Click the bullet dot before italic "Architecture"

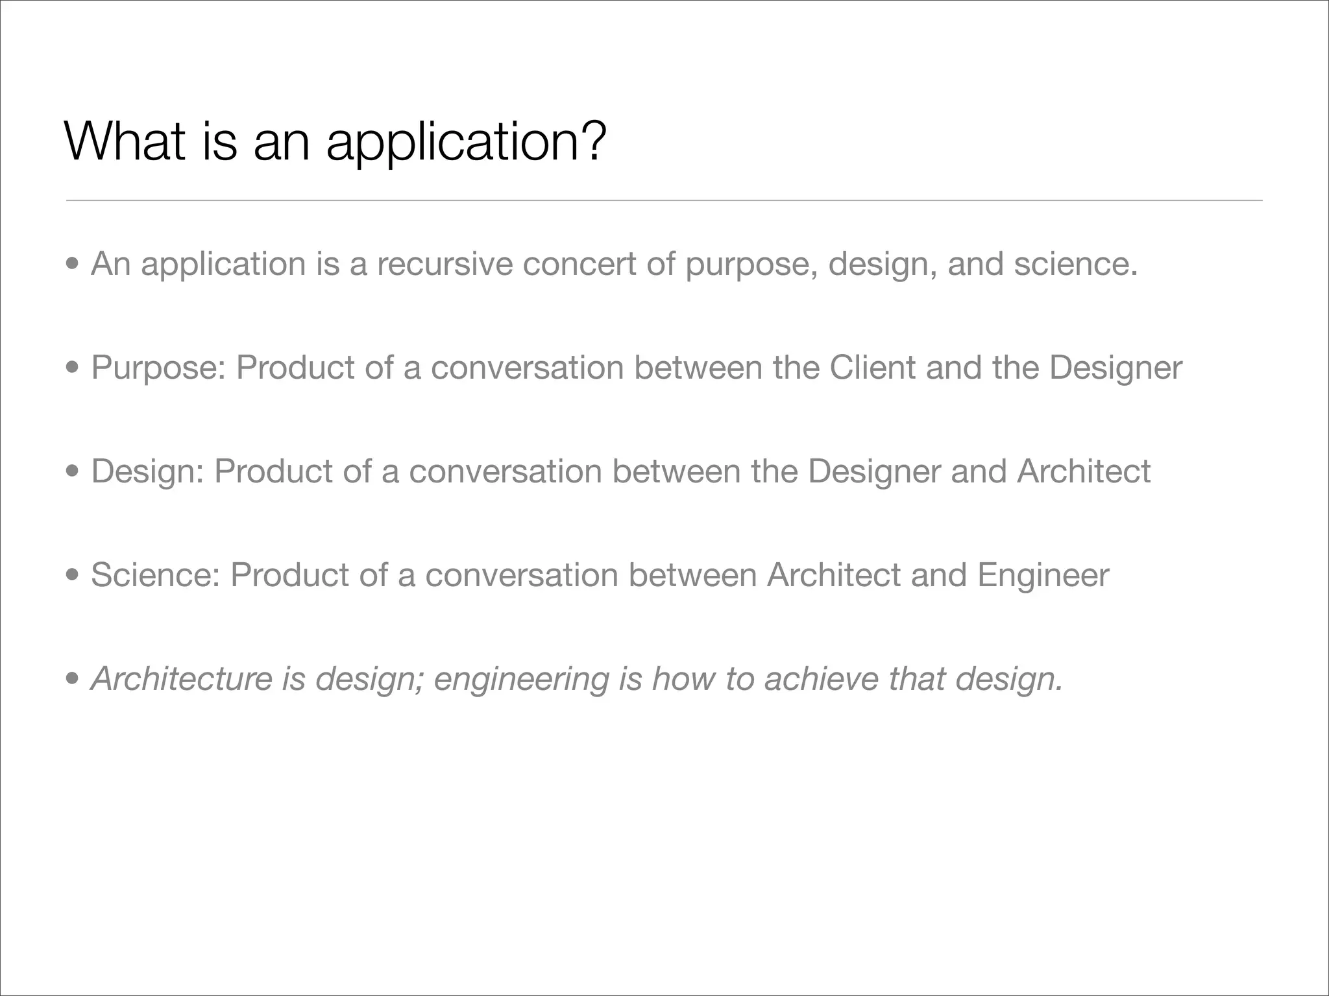click(x=73, y=680)
